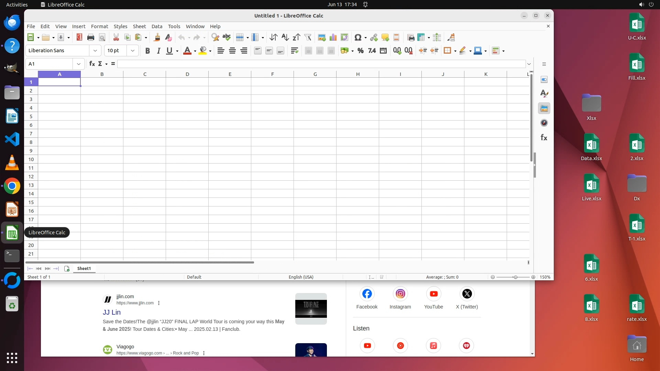Viewport: 660px width, 371px height.
Task: Toggle Italic formatting
Action: point(158,51)
